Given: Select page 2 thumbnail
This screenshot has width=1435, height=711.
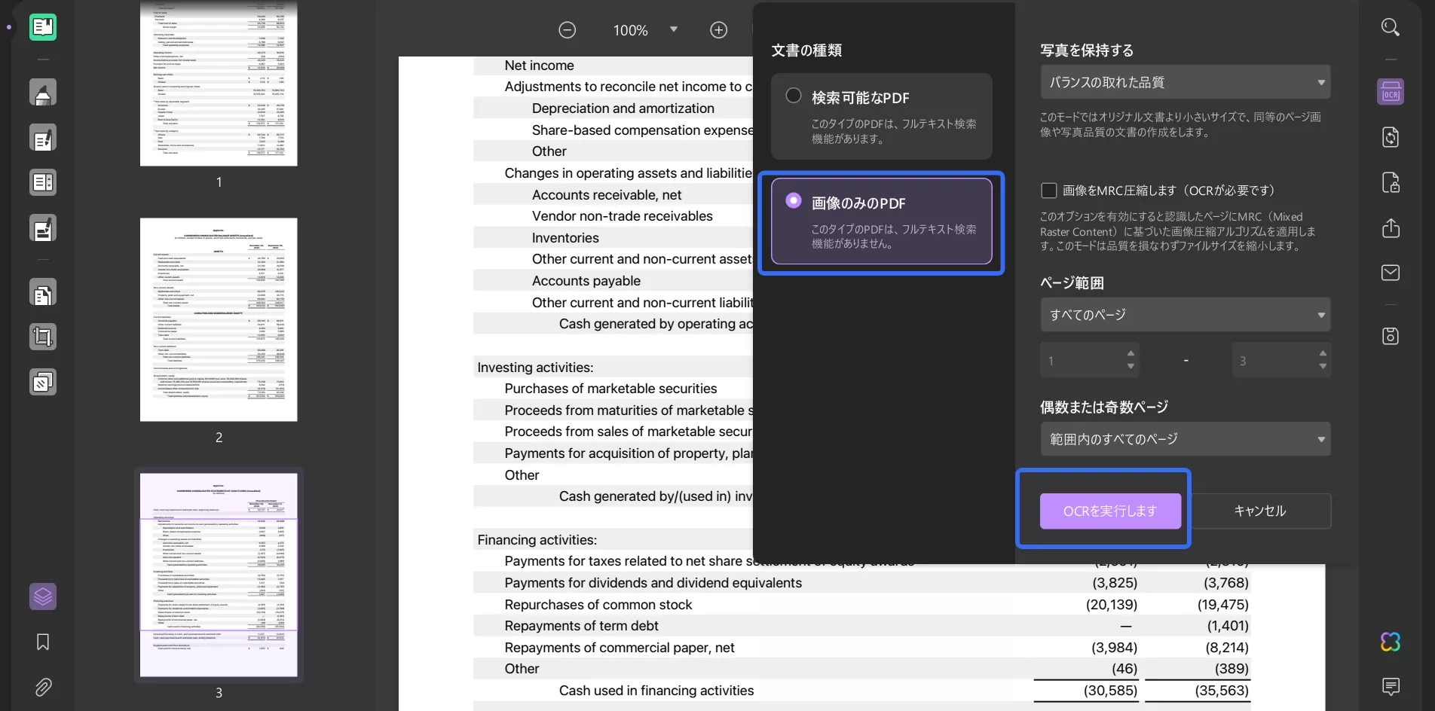Looking at the screenshot, I should pos(219,320).
